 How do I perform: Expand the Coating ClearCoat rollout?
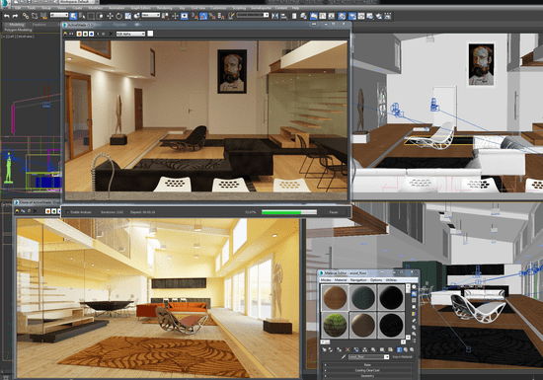click(x=367, y=370)
